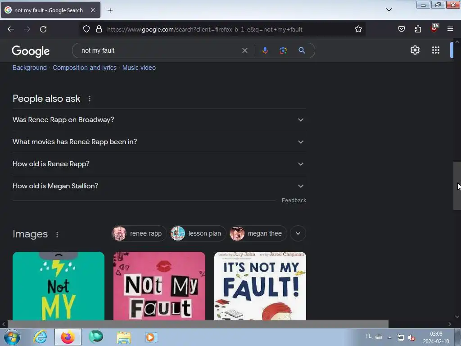461x346 pixels.
Task: Click the scroll right arrow on horizontal scrollbar
Action: tap(450, 324)
